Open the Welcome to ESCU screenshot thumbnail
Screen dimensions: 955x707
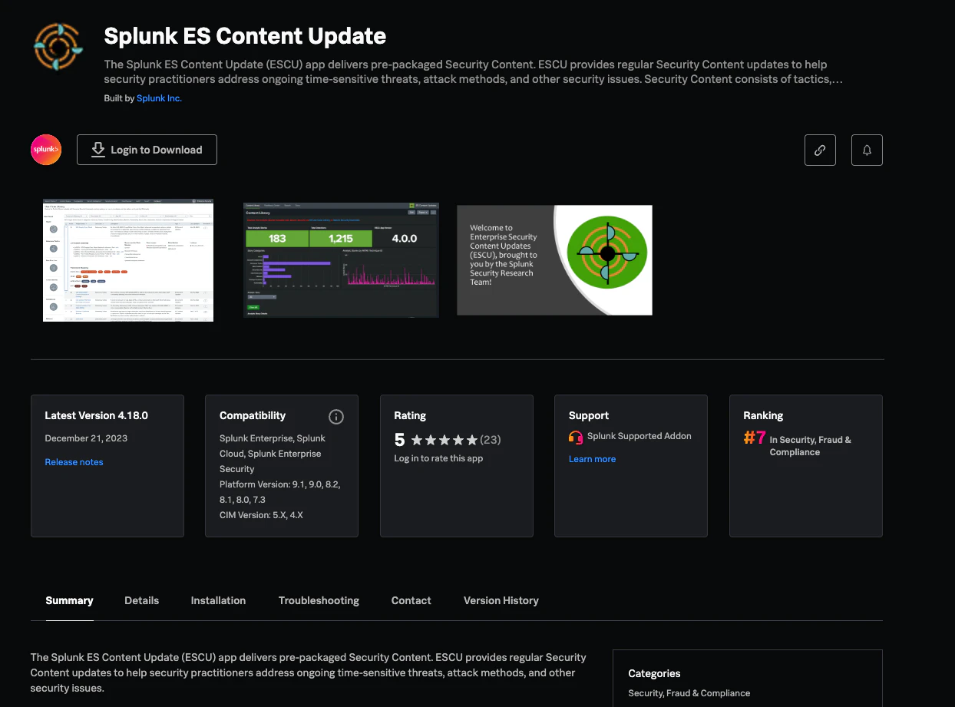pos(554,260)
